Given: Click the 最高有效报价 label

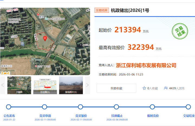Looking at the screenshot, I should (x=112, y=48).
